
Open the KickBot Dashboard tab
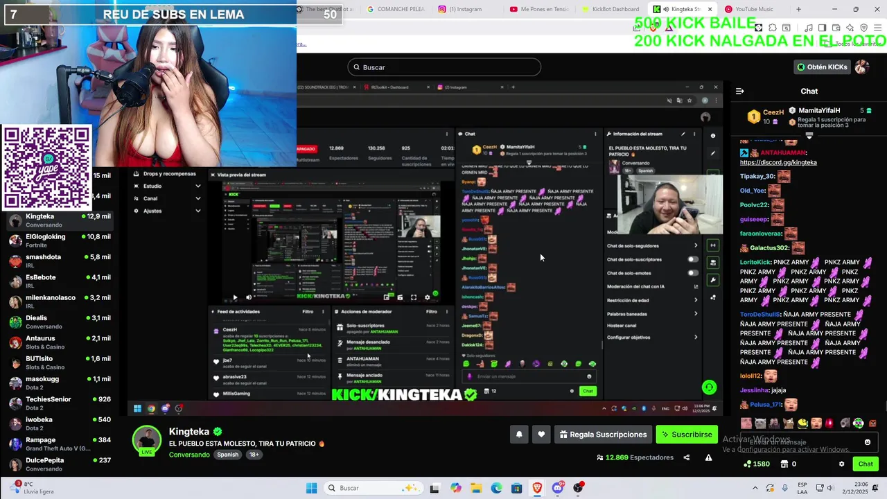click(610, 9)
